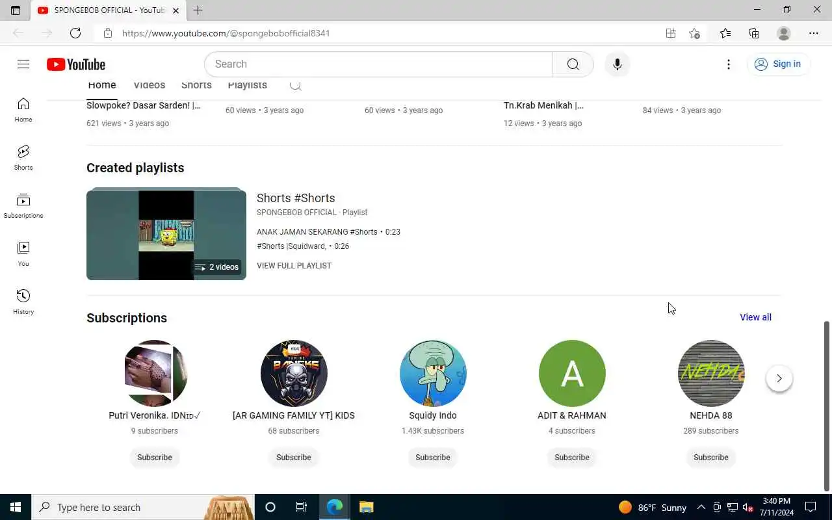Open You section in sidebar
The height and width of the screenshot is (520, 832).
[x=23, y=254]
